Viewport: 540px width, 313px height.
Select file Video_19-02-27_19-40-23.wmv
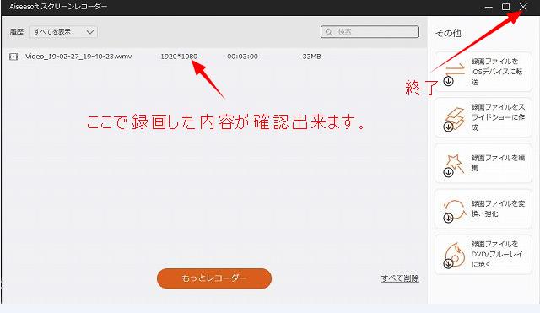point(78,57)
